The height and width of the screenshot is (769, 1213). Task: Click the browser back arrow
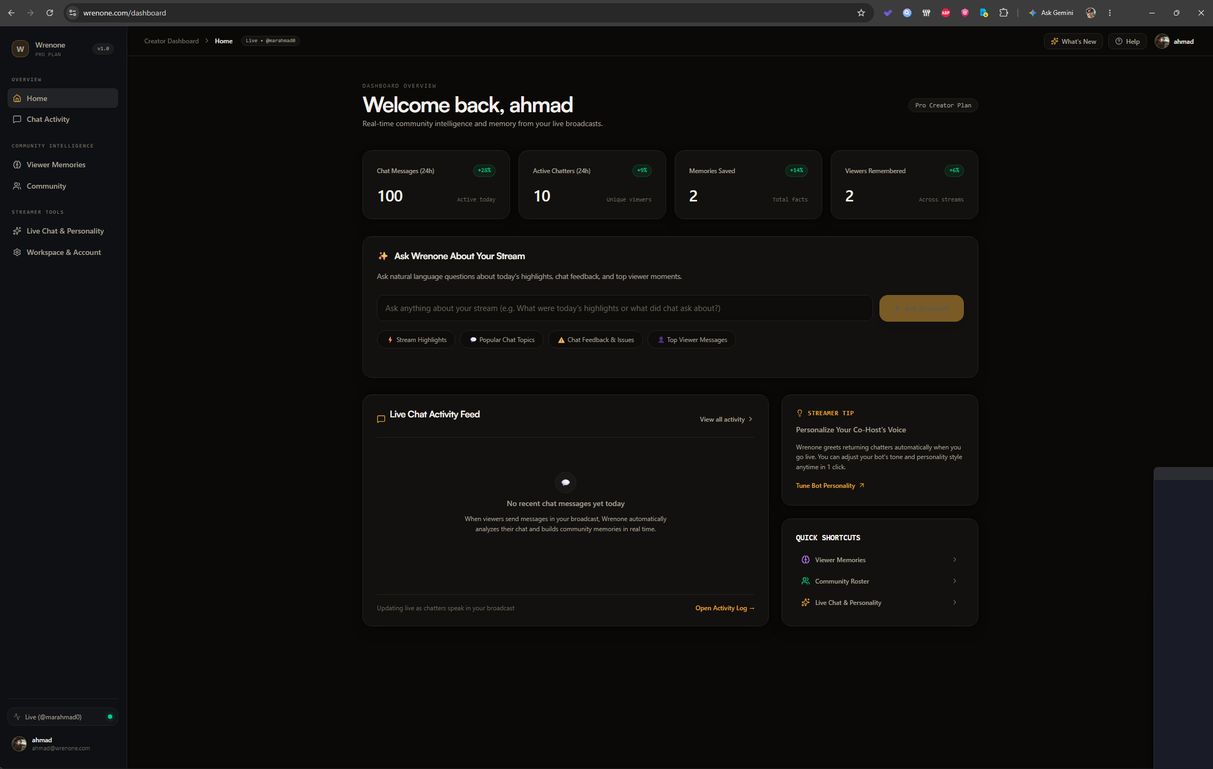(11, 13)
